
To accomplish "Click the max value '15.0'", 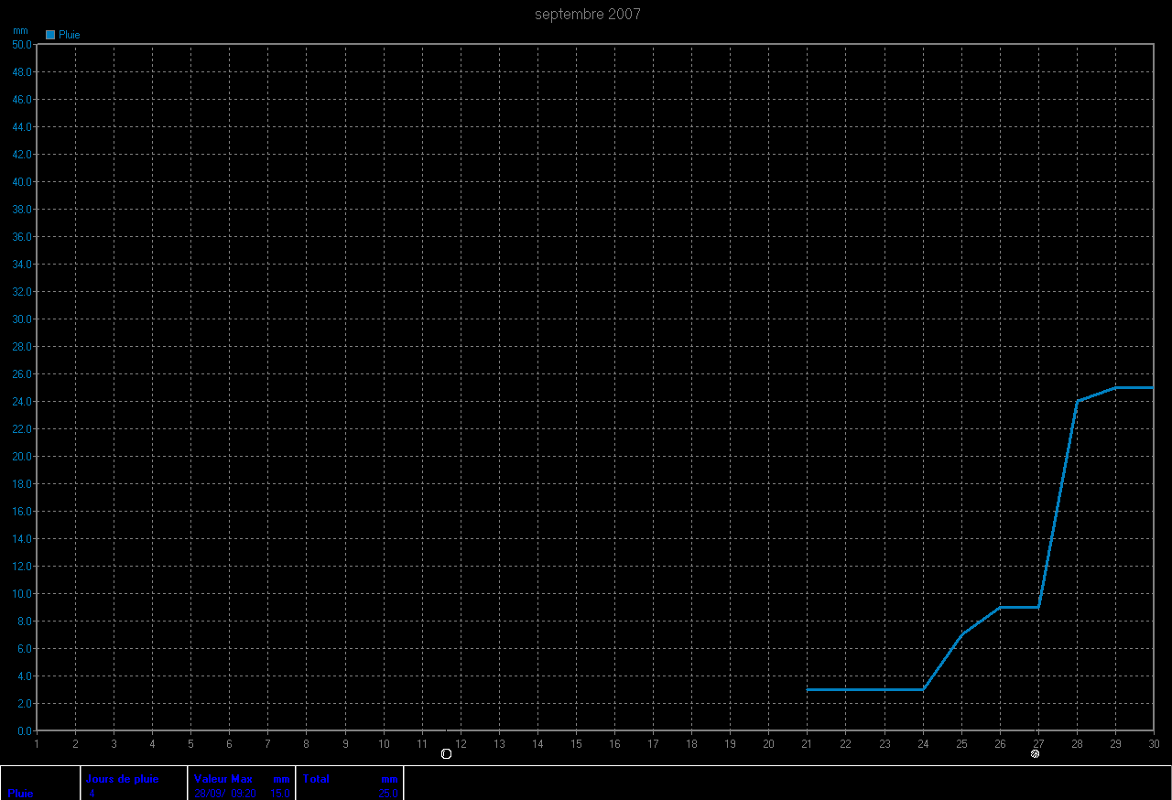I will click(x=280, y=794).
